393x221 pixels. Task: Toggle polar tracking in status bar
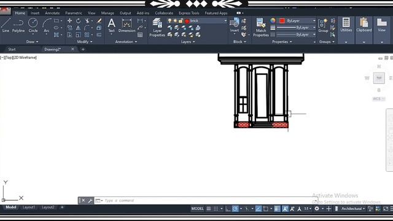[235, 209]
